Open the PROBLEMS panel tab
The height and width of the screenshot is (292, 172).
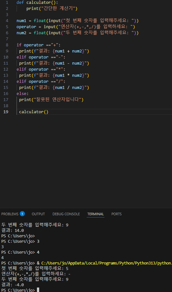[10, 214]
